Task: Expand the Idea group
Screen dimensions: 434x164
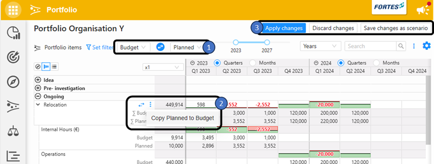Action: point(38,80)
